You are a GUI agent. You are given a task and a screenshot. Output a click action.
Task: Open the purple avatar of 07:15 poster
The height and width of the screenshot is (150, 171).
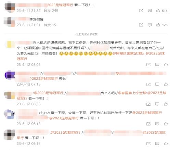10,75
